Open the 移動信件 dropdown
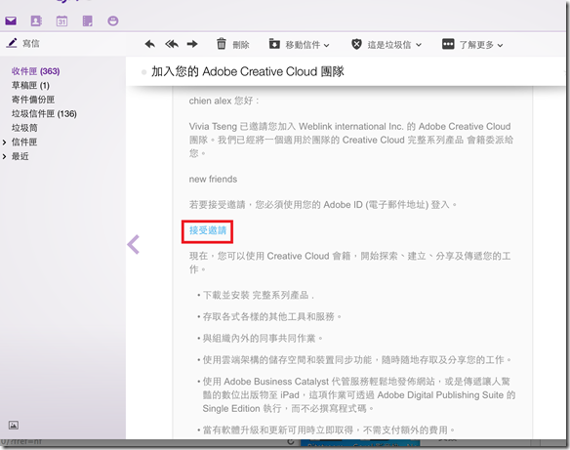The width and height of the screenshot is (570, 450). [299, 44]
